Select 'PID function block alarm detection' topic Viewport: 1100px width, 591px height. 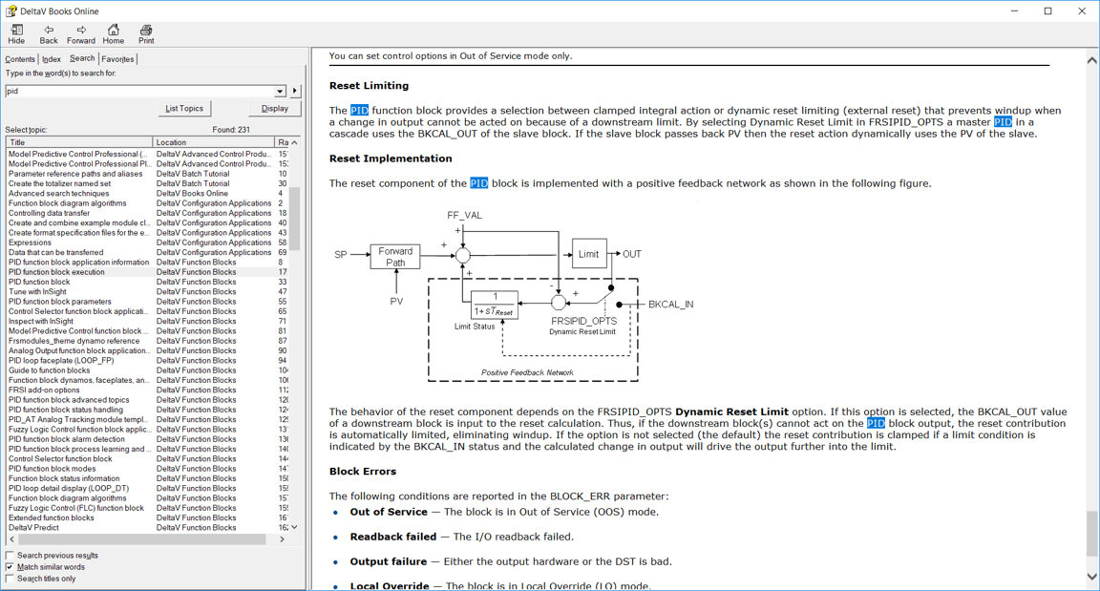pos(67,439)
